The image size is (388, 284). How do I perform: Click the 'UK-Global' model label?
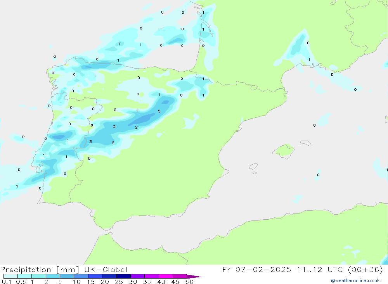[106, 270]
